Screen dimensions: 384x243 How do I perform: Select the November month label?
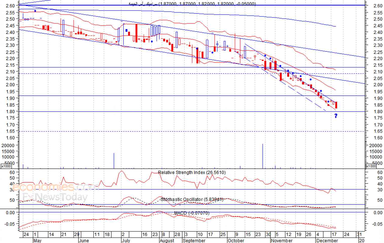(x=282, y=240)
